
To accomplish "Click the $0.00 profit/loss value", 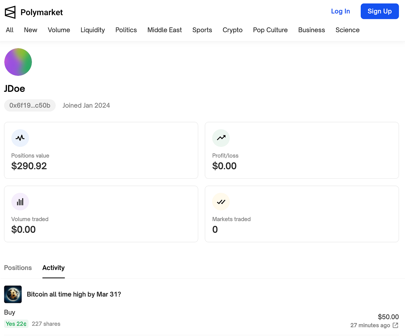I will coord(224,166).
